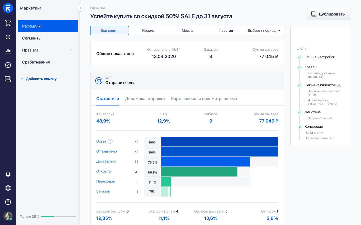The height and width of the screenshot is (225, 361).
Task: Open the Выбрать период dropdown
Action: point(264,30)
